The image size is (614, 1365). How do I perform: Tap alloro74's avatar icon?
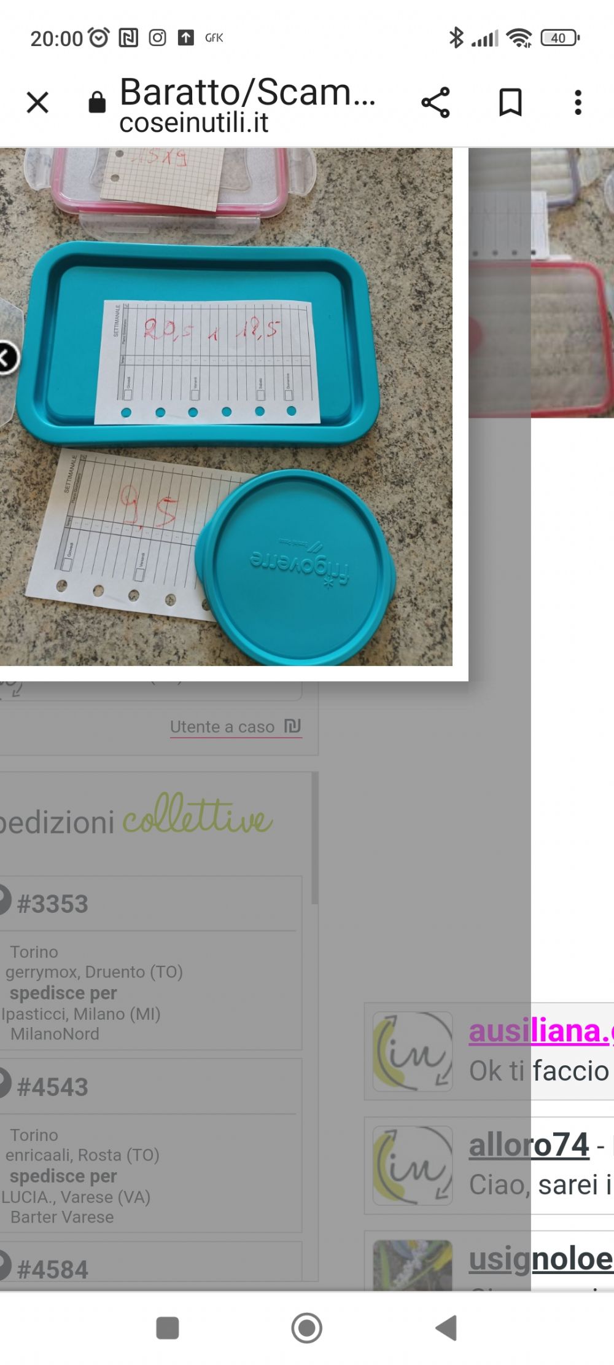(x=413, y=1165)
